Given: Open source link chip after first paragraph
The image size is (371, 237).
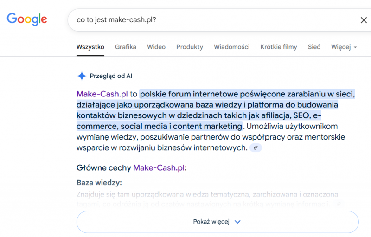Looking at the screenshot, I should 255,148.
